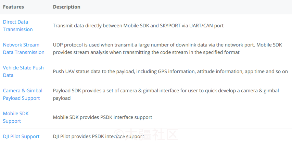Screen dimensions: 292x144
Task: Open the DJI Pilot Support link
Action: point(21,136)
